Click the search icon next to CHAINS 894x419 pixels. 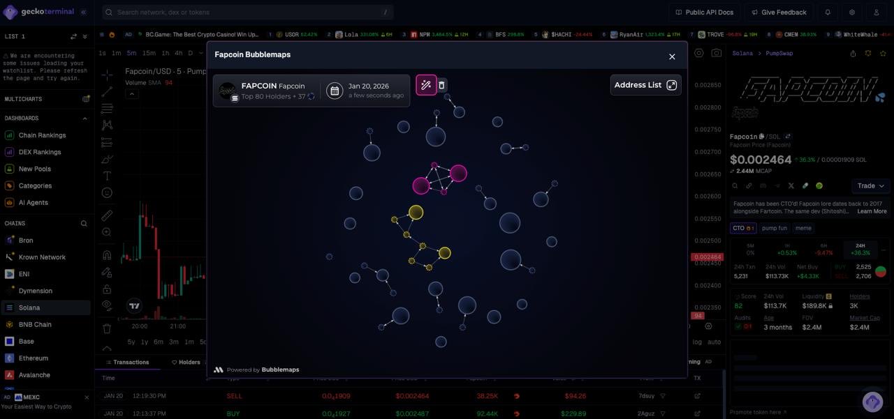[84, 224]
